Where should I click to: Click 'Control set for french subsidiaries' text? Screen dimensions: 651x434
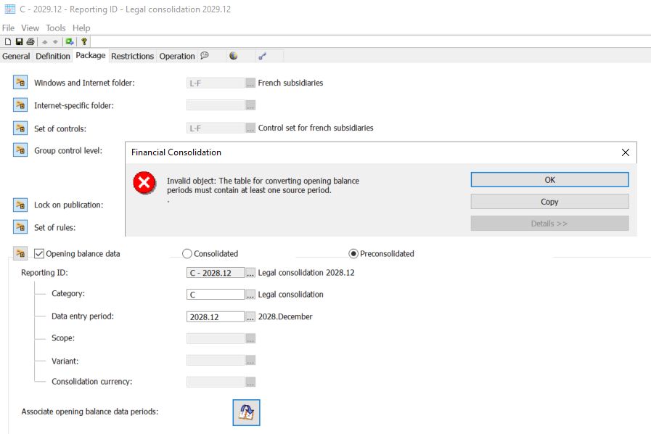tap(316, 128)
